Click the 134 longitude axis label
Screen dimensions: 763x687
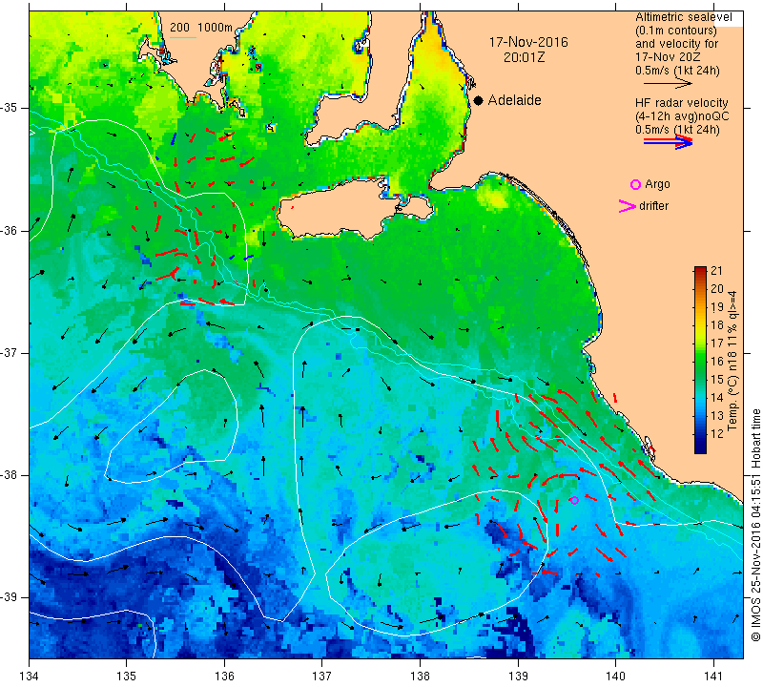point(30,677)
